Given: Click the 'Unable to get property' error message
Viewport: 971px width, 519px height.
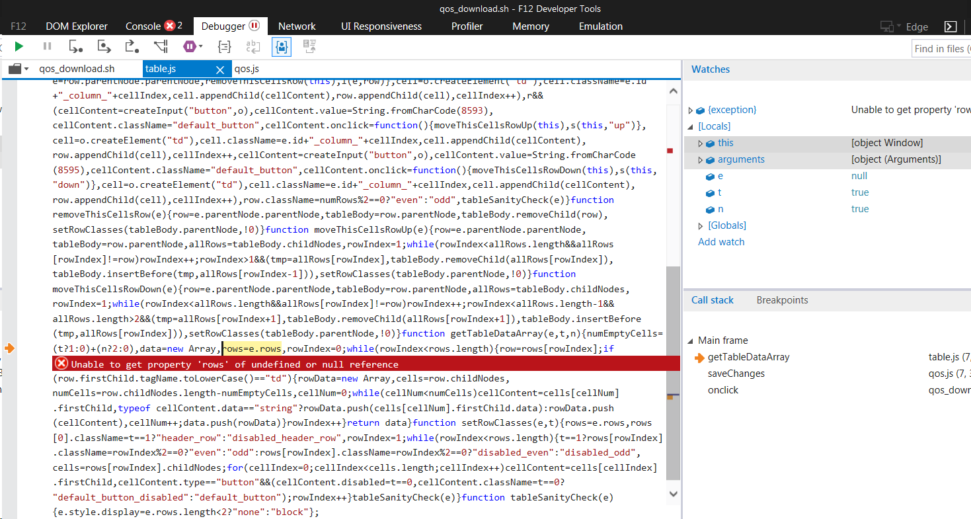Looking at the screenshot, I should (x=235, y=364).
